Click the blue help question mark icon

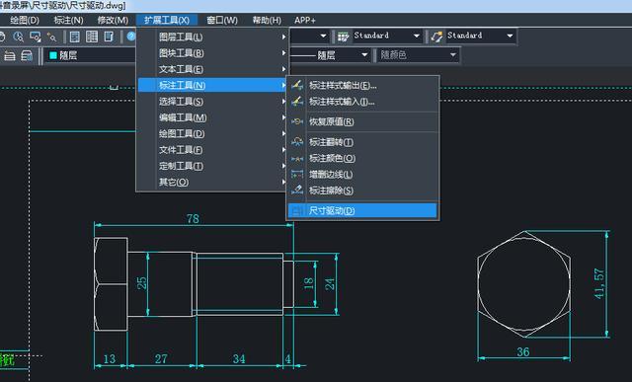point(130,37)
